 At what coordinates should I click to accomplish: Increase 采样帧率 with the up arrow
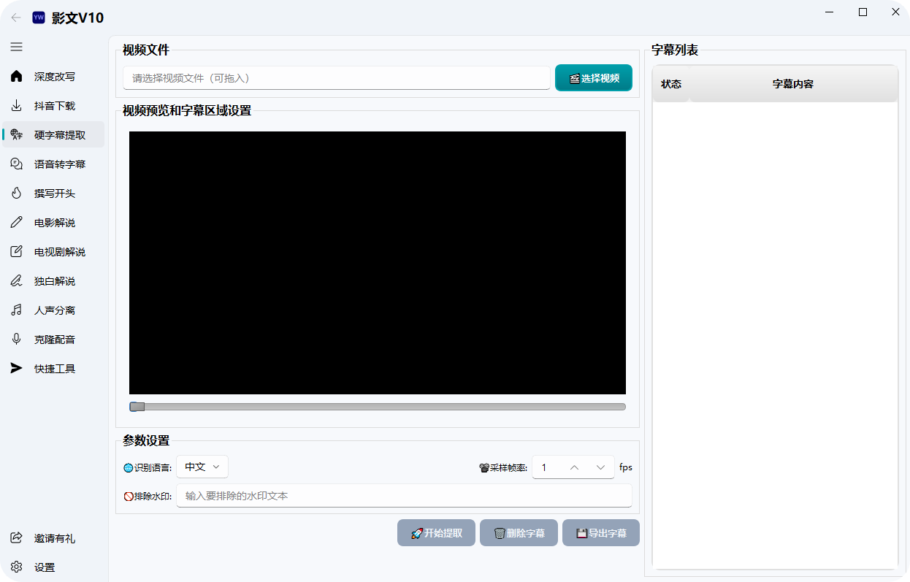pos(574,467)
